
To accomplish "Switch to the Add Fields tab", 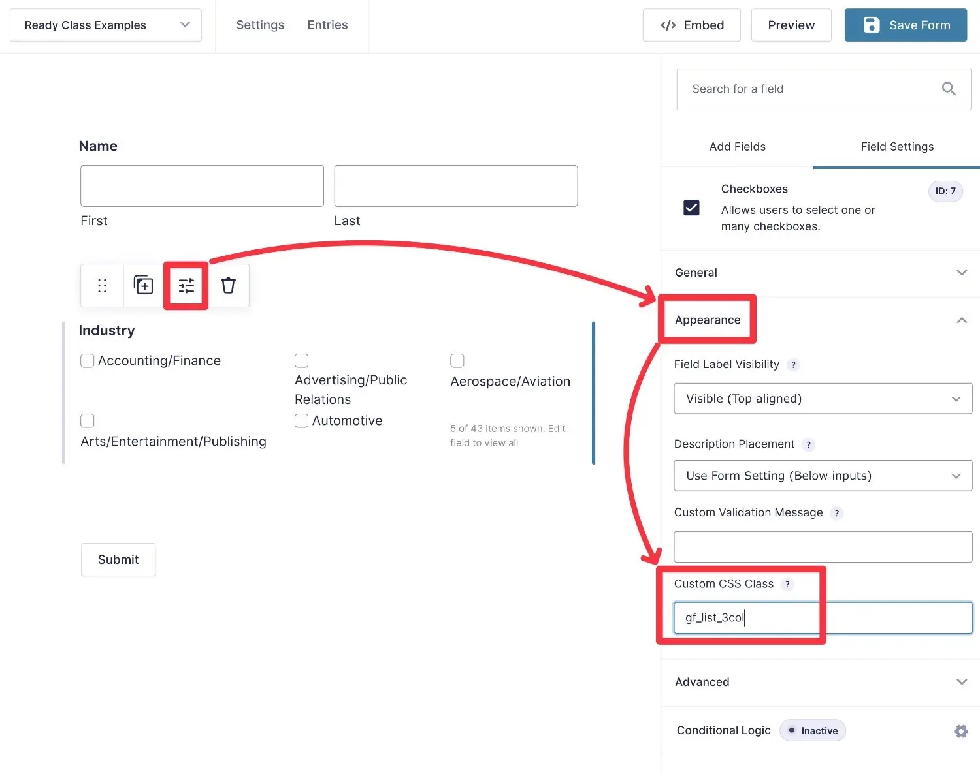I will (x=737, y=147).
